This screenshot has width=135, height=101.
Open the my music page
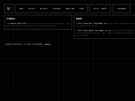pyautogui.click(x=44, y=8)
